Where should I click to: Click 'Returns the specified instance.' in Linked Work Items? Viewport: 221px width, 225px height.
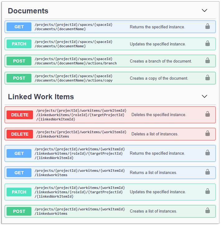pos(158,153)
